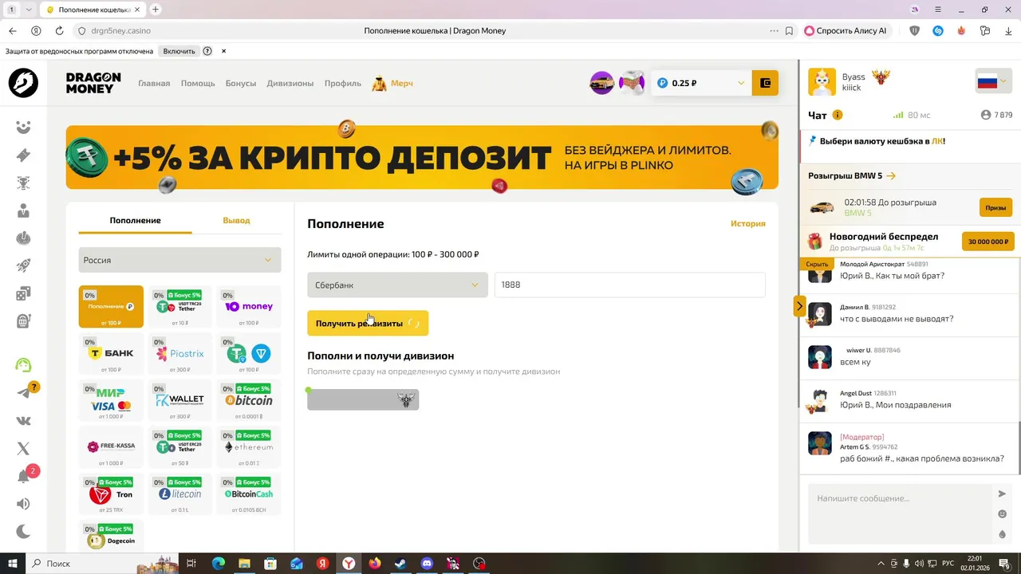Image resolution: width=1021 pixels, height=574 pixels.
Task: Open the Помощь menu item
Action: (x=198, y=83)
